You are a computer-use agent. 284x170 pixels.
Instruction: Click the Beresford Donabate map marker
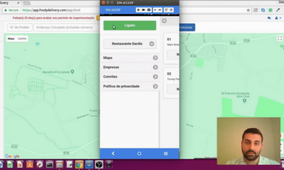pos(72,72)
